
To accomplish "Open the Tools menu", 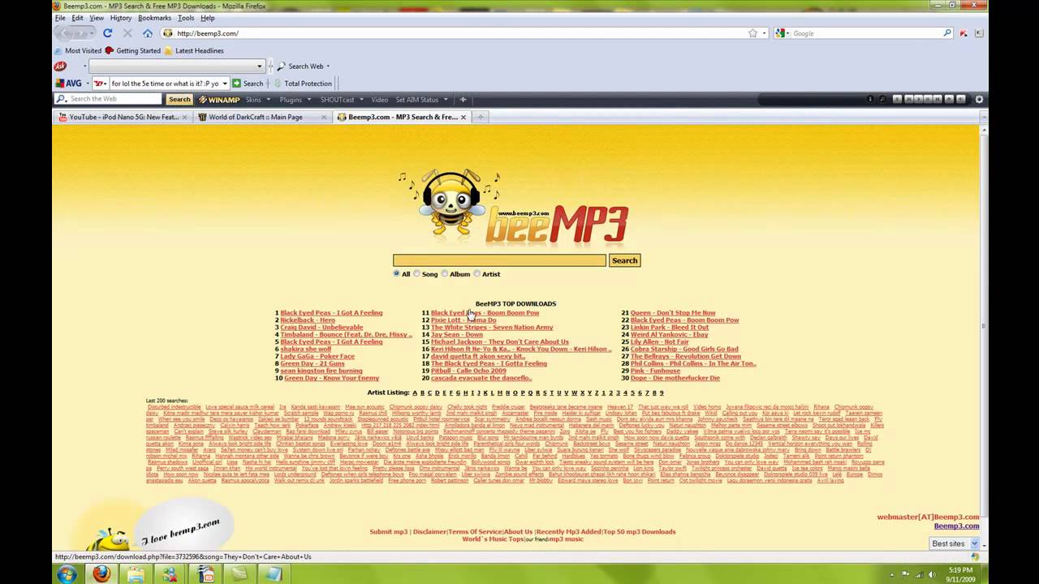I will click(186, 18).
